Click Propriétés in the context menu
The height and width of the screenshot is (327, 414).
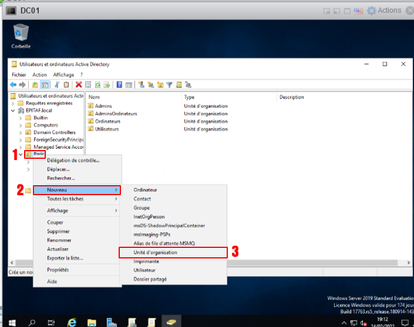pos(58,270)
